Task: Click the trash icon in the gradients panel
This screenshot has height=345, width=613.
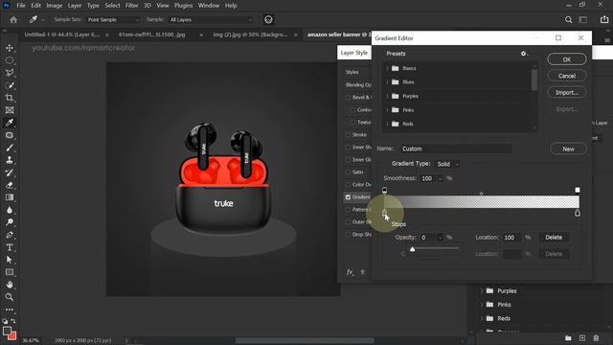Action: [596, 338]
